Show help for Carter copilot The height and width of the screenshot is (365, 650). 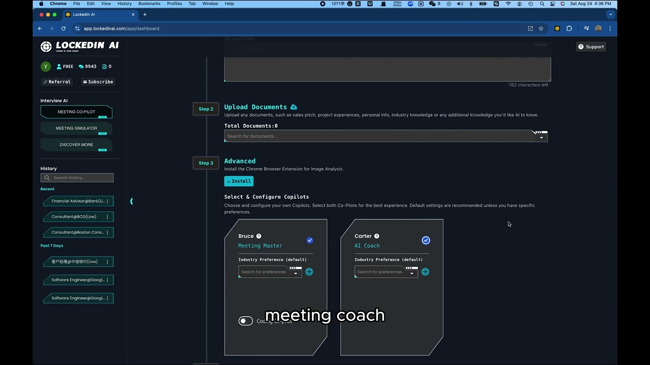(377, 236)
